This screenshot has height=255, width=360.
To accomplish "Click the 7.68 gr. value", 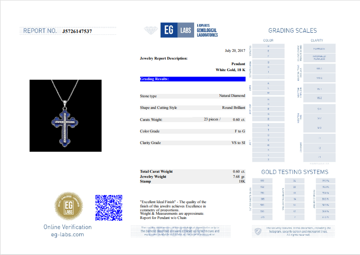I will (239, 177).
